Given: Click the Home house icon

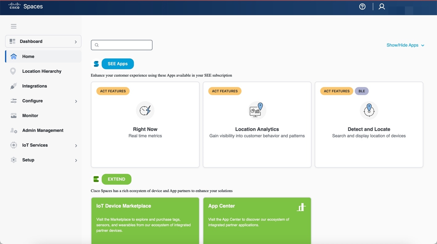Looking at the screenshot, I should coord(14,56).
